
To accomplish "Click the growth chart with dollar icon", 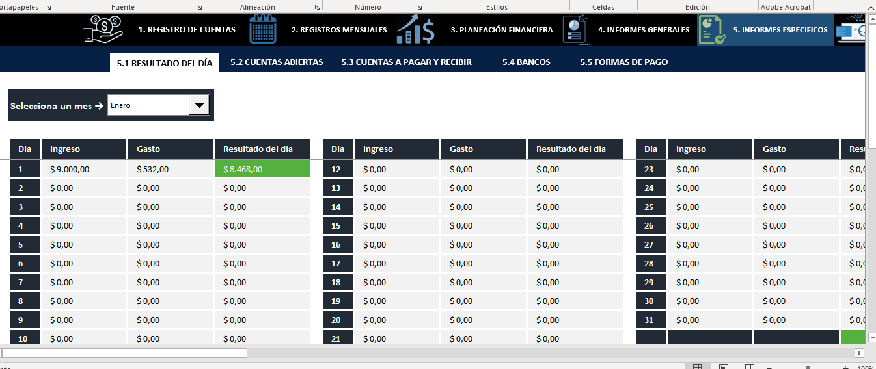I will 416,30.
